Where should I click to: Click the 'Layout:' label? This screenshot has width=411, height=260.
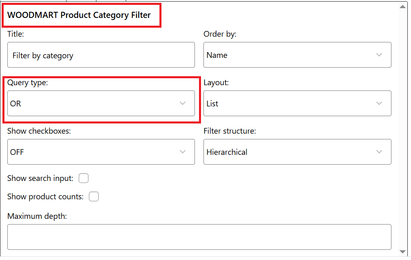click(216, 83)
